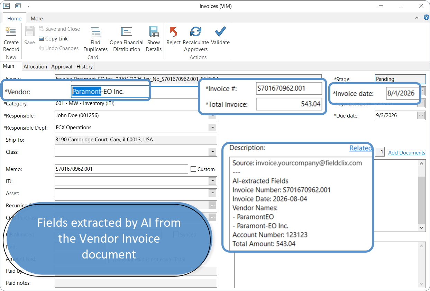Click the Responsible field John Doe

click(131, 115)
